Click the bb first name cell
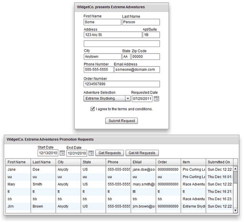The image size is (244, 222). [x=18, y=199]
